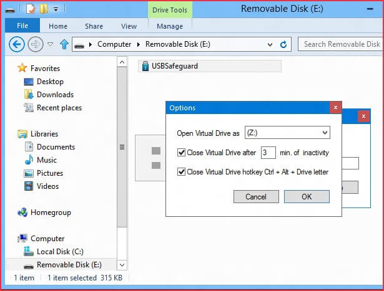Close the Options dialog
This screenshot has width=384, height=291.
pyautogui.click(x=335, y=108)
